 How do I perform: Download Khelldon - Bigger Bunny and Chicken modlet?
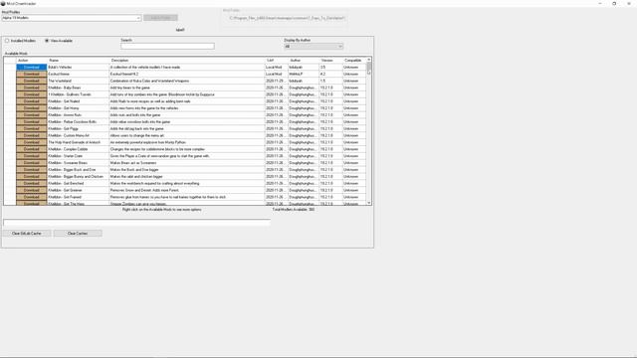pyautogui.click(x=32, y=177)
